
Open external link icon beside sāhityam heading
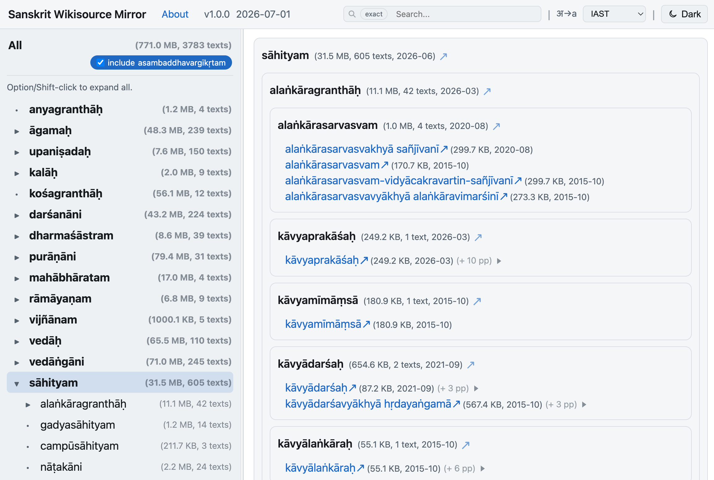point(444,56)
